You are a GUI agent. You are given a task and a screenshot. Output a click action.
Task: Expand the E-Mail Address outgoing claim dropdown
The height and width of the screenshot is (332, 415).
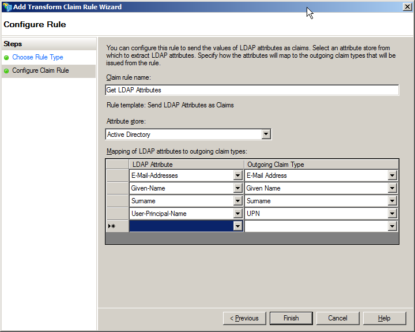(393, 176)
